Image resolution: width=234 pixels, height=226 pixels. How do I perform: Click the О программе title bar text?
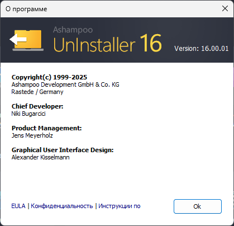click(26, 9)
